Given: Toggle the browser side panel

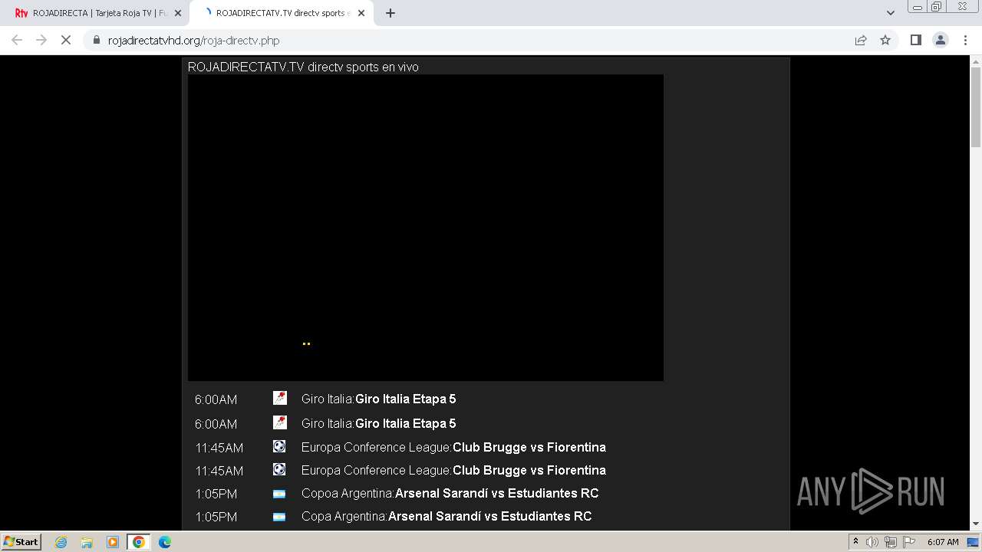Looking at the screenshot, I should click(x=915, y=40).
